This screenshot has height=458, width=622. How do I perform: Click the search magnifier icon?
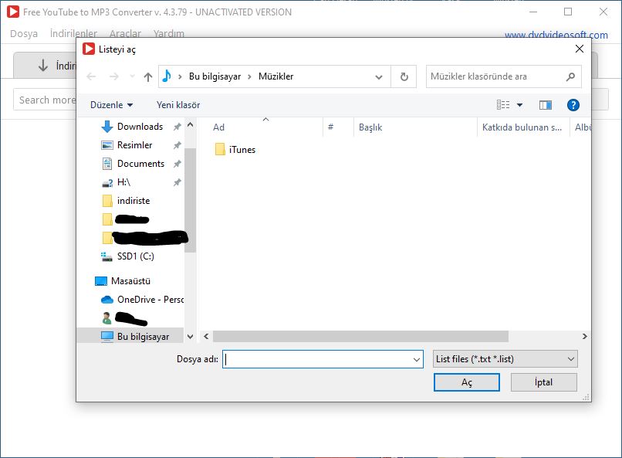coord(570,76)
